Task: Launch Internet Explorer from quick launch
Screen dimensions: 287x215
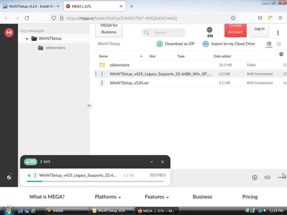Action: pos(33,211)
